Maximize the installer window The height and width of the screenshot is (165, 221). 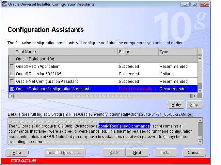click(195, 4)
